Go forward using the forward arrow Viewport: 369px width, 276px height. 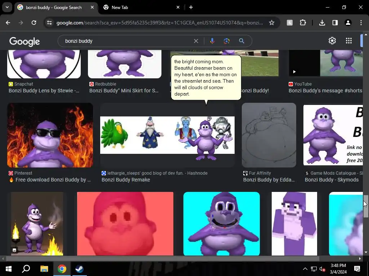(x=21, y=23)
